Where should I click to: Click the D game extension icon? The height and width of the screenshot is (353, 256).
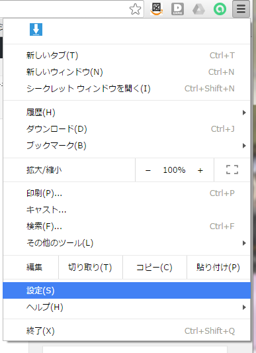(177, 9)
